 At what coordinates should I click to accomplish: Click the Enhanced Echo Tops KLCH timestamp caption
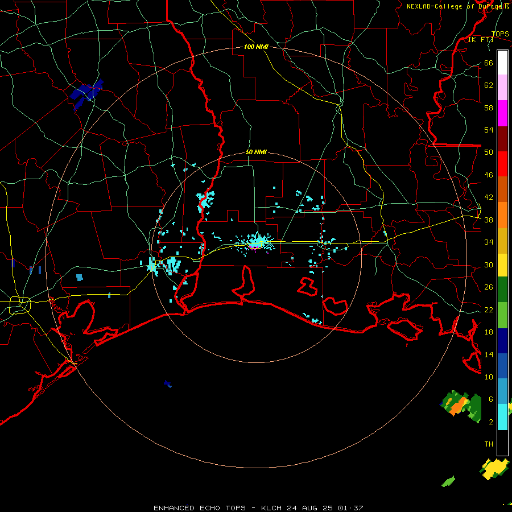coord(258,508)
